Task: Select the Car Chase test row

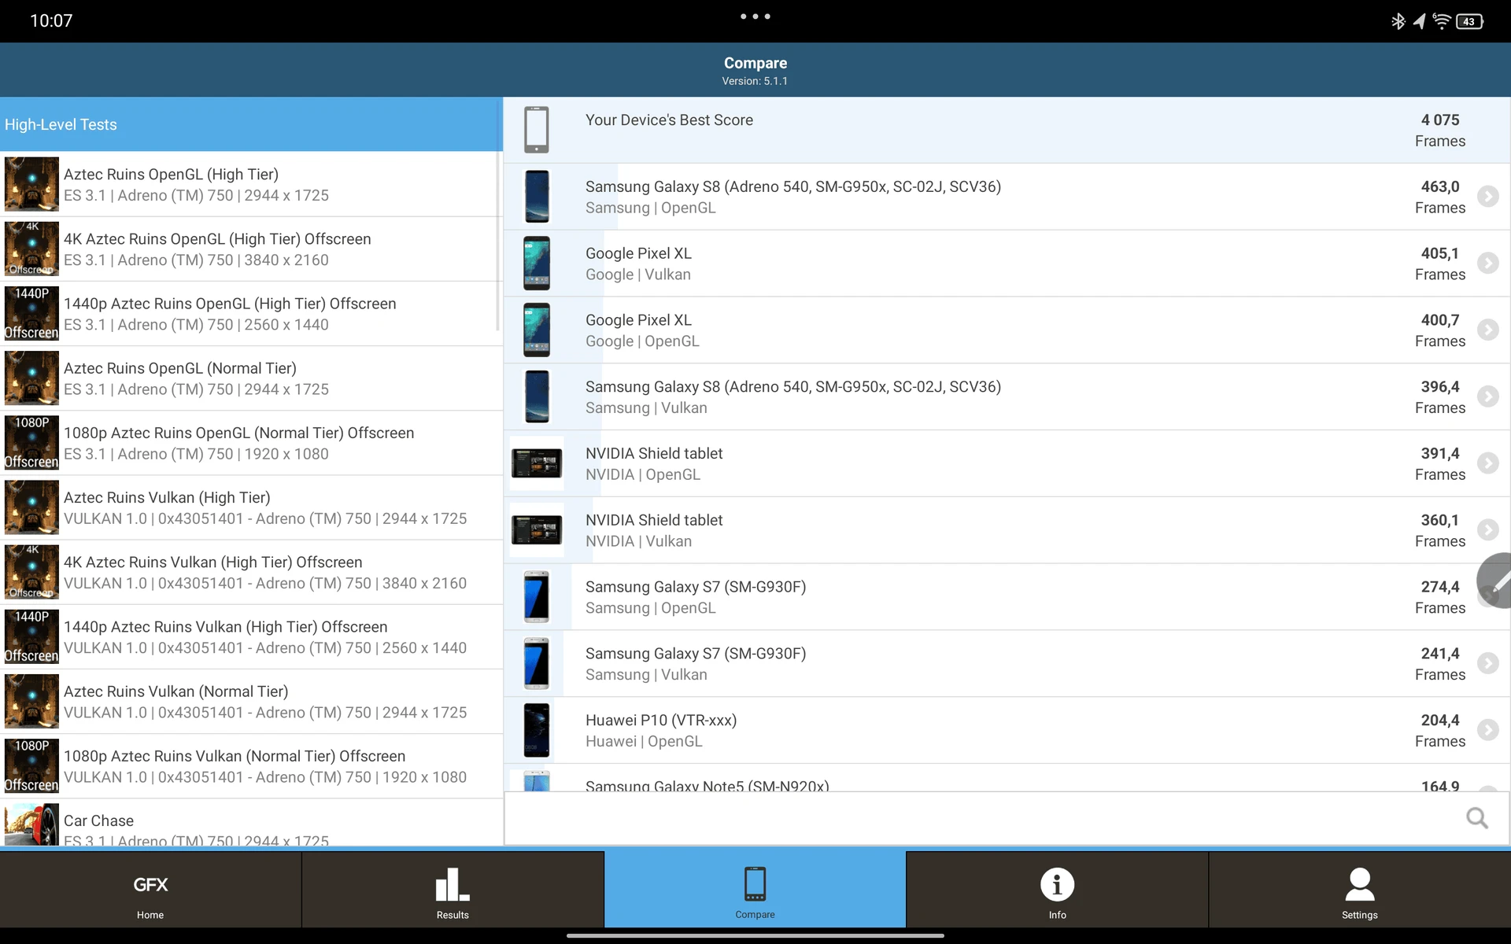Action: click(251, 823)
